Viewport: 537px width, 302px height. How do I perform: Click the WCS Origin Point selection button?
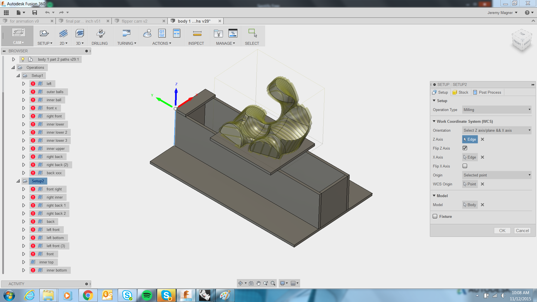point(470,184)
